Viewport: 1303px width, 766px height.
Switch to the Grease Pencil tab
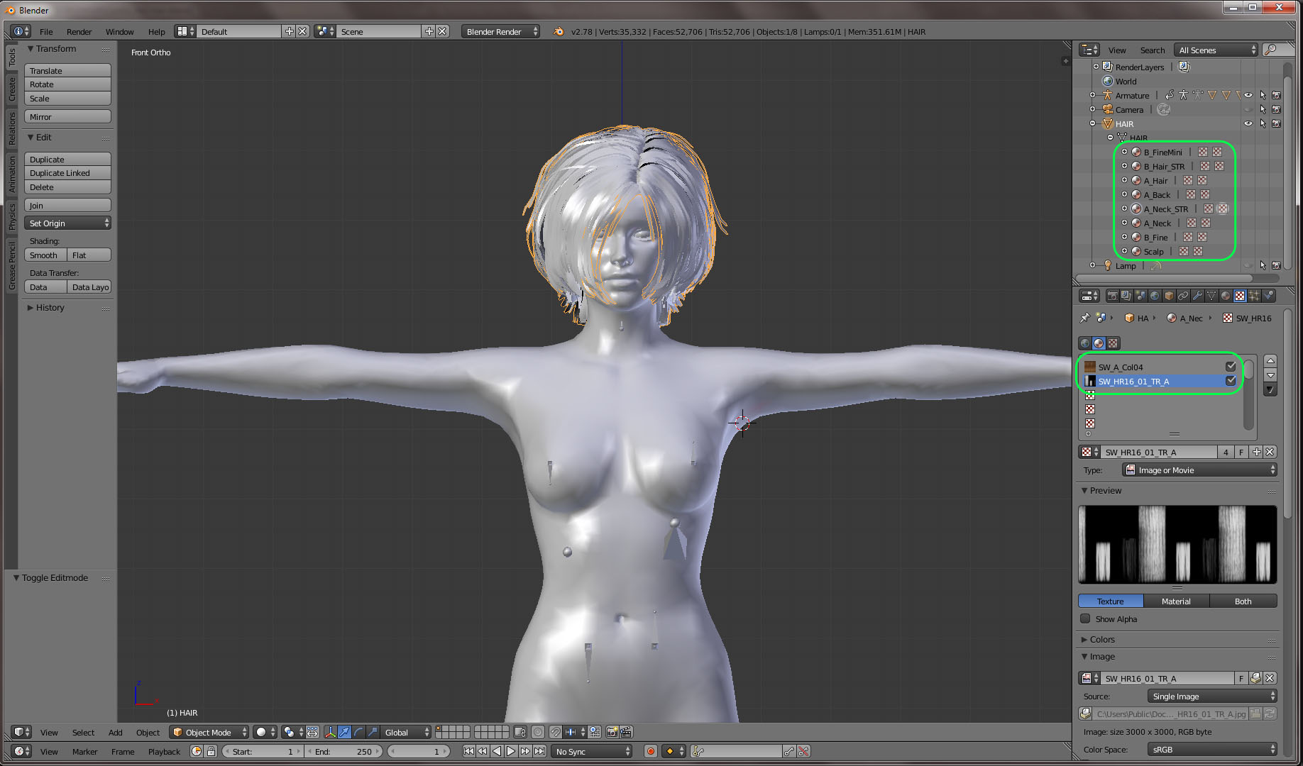coord(11,265)
